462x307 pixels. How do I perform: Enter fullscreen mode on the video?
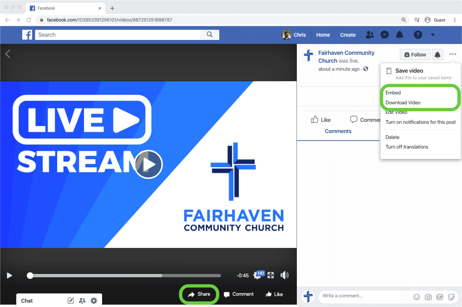click(271, 275)
